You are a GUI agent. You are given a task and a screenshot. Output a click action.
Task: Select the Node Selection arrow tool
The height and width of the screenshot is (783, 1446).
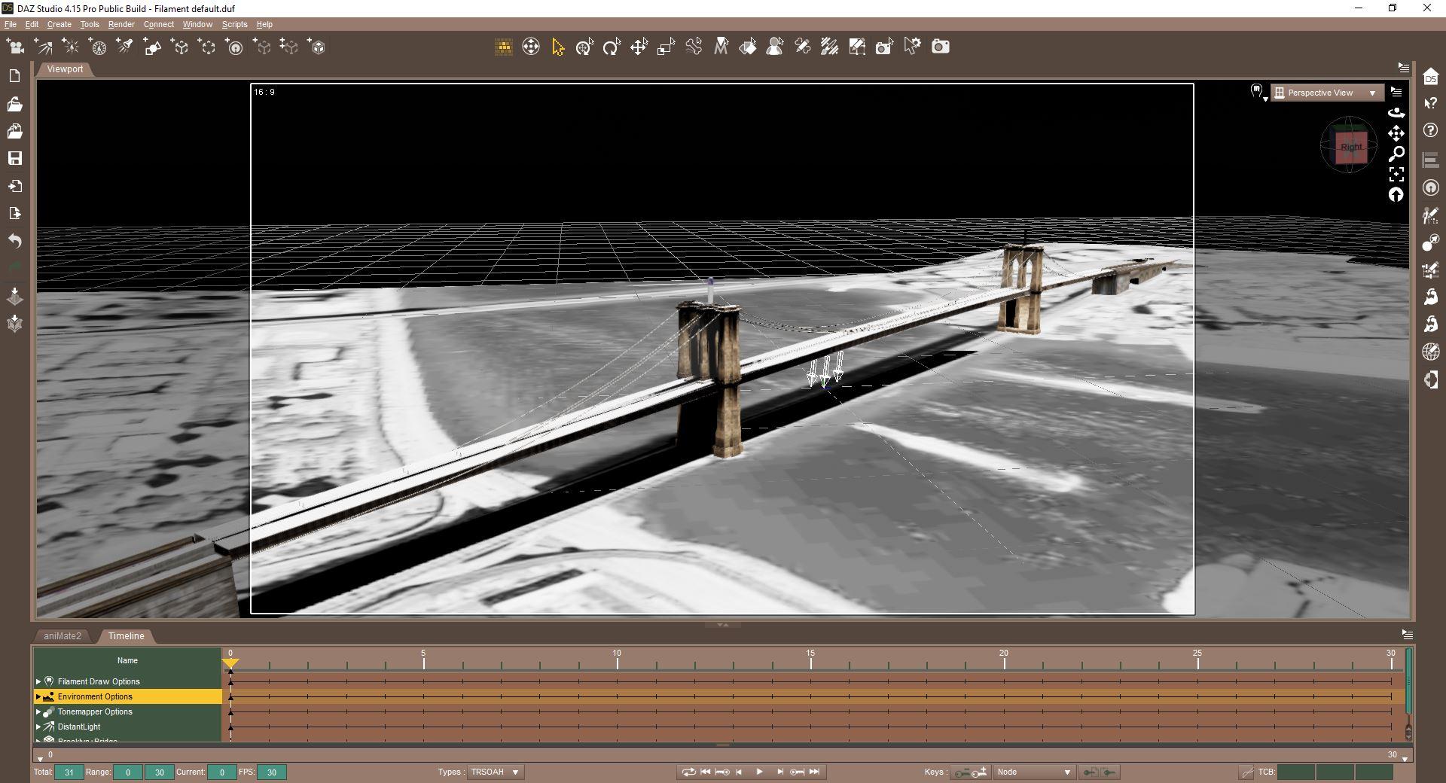(x=558, y=47)
